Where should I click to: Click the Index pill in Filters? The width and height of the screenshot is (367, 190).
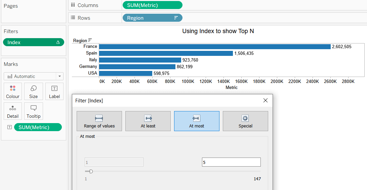[x=34, y=42]
